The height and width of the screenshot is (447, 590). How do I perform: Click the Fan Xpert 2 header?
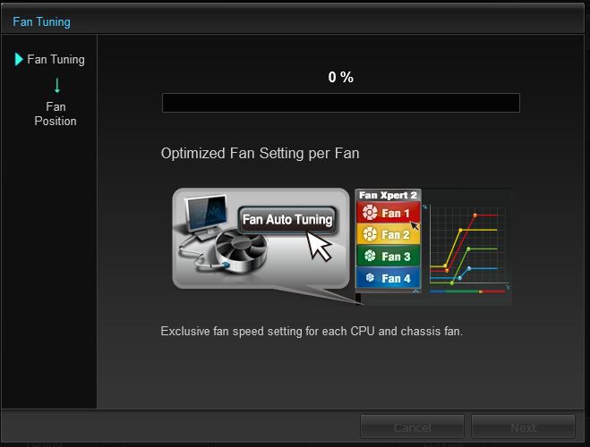click(x=388, y=195)
